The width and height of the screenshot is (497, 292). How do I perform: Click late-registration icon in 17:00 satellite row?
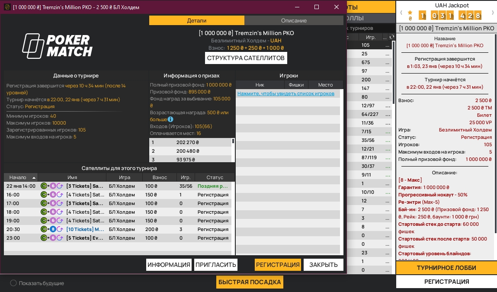click(x=45, y=203)
